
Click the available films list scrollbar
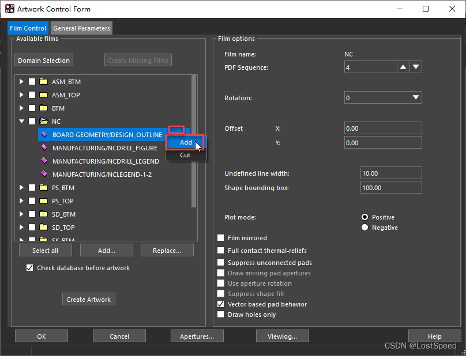[194, 144]
